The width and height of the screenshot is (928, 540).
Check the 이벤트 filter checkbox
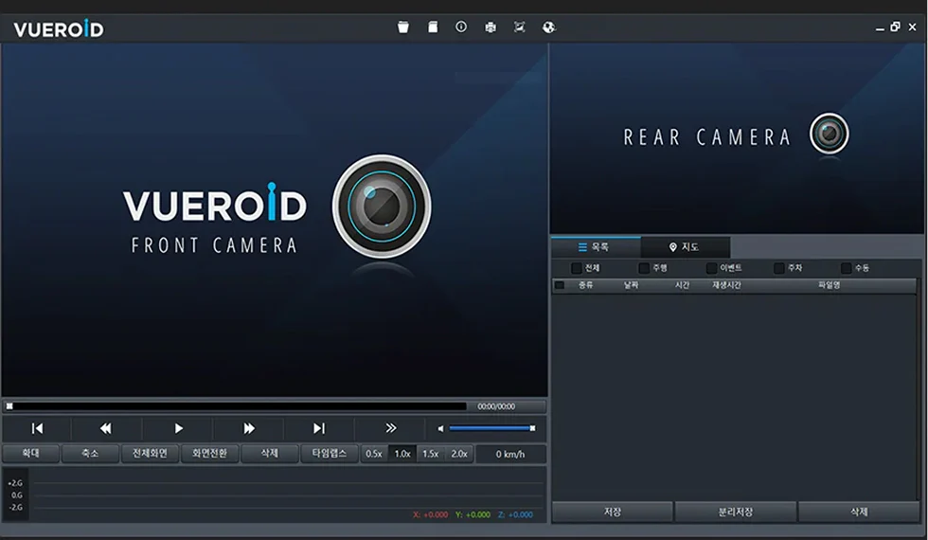coord(711,268)
